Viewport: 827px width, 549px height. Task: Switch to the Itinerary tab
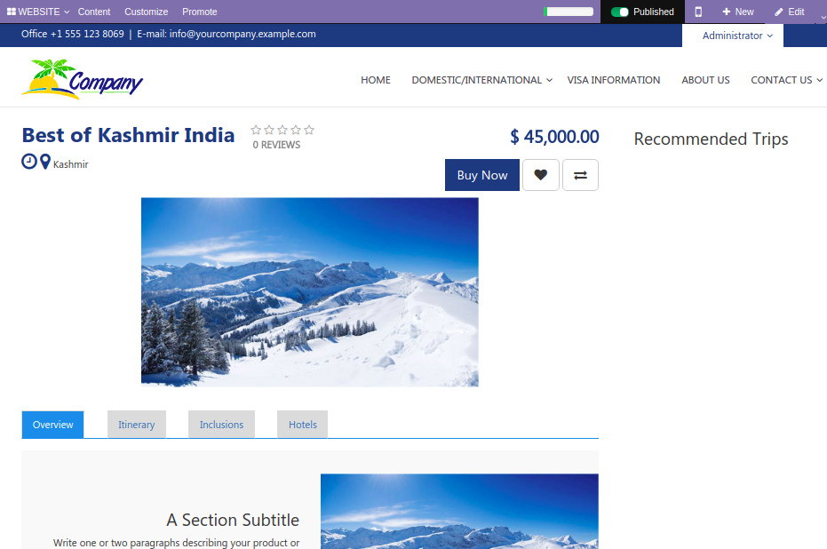click(137, 425)
